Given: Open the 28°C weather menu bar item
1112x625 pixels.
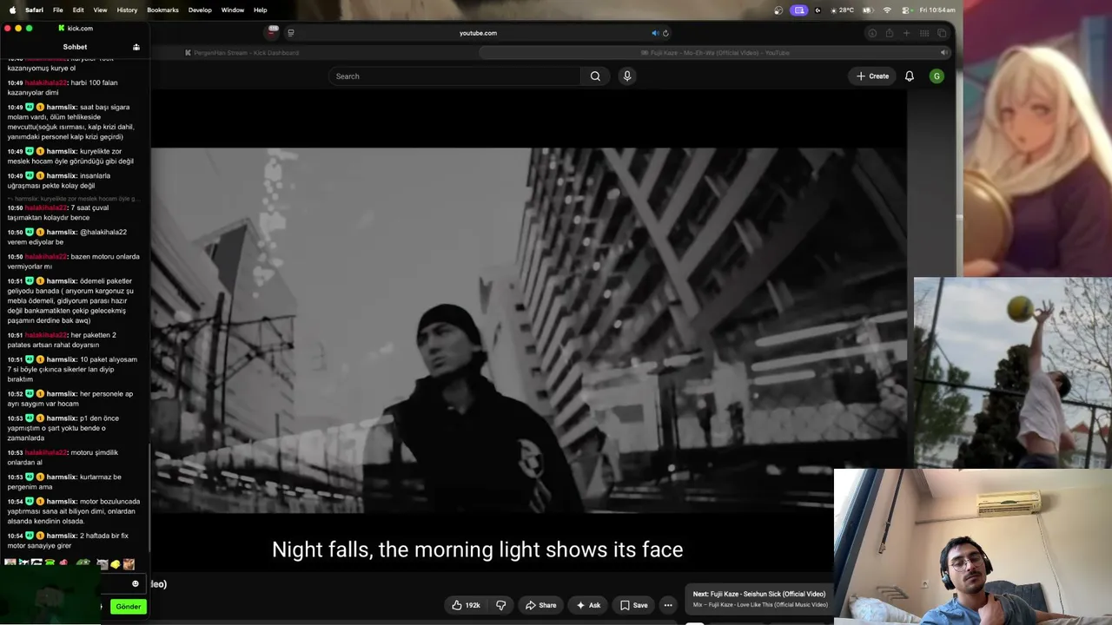Looking at the screenshot, I should 841,10.
